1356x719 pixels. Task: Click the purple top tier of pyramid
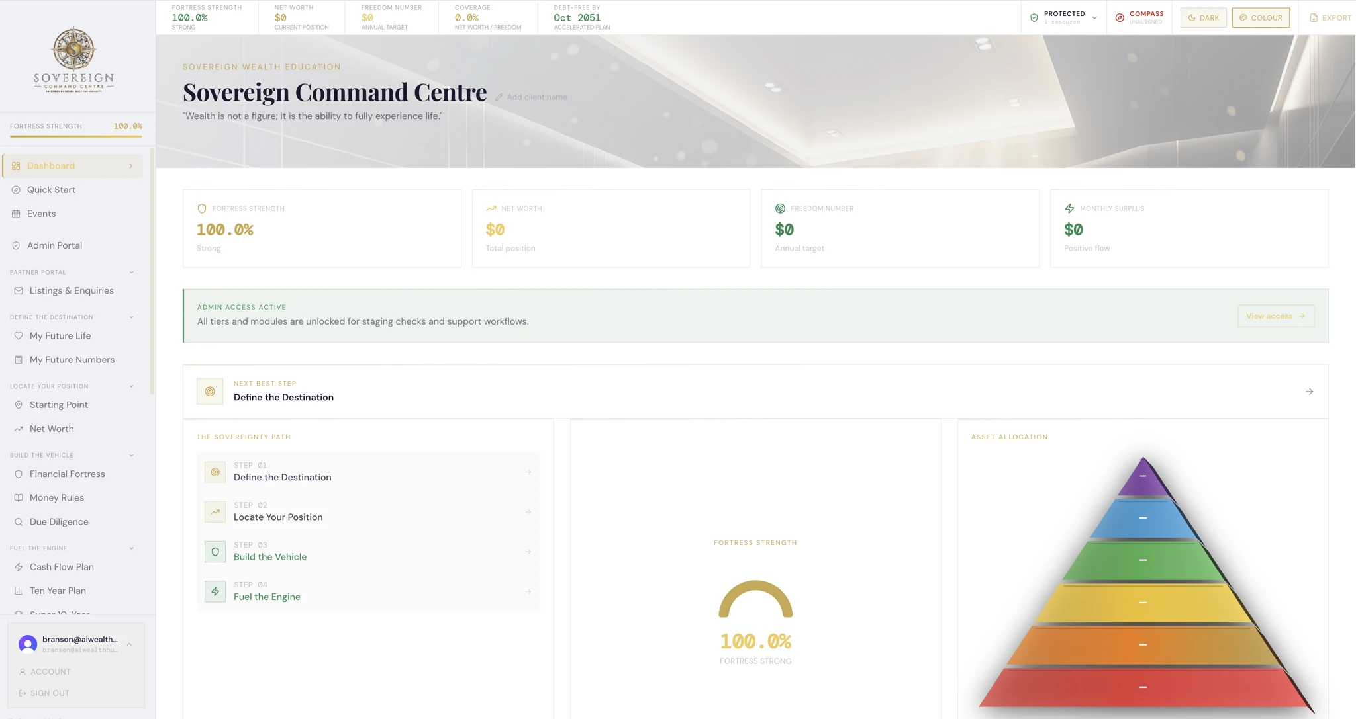[x=1143, y=477]
